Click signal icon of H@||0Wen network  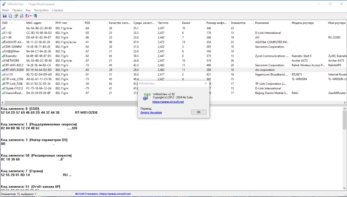click(x=3, y=52)
